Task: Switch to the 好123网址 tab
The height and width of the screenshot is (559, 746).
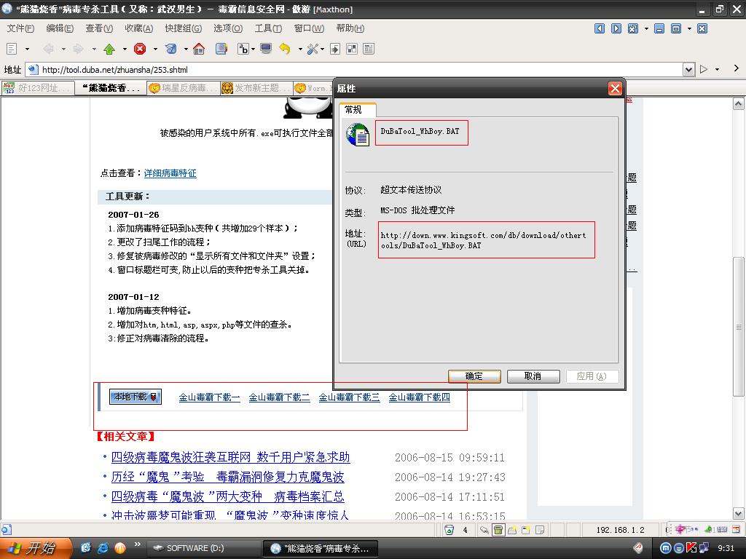Action: [x=38, y=88]
